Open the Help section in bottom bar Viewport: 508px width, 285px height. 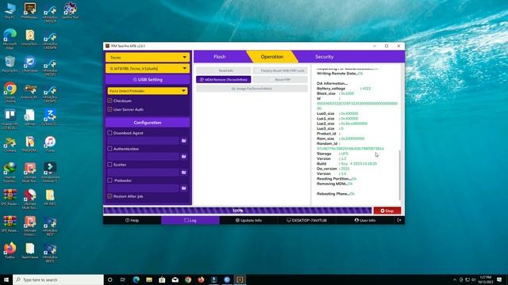click(x=133, y=220)
